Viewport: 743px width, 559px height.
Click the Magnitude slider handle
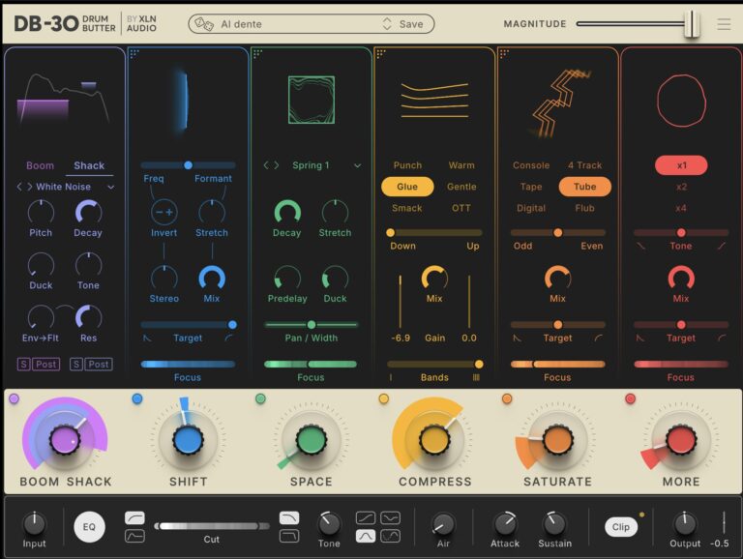691,24
